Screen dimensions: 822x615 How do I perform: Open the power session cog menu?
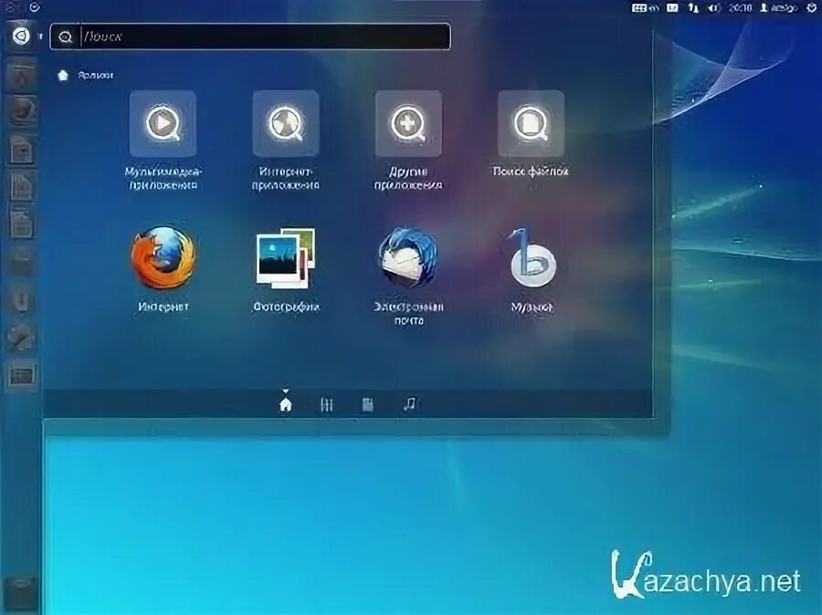point(812,8)
